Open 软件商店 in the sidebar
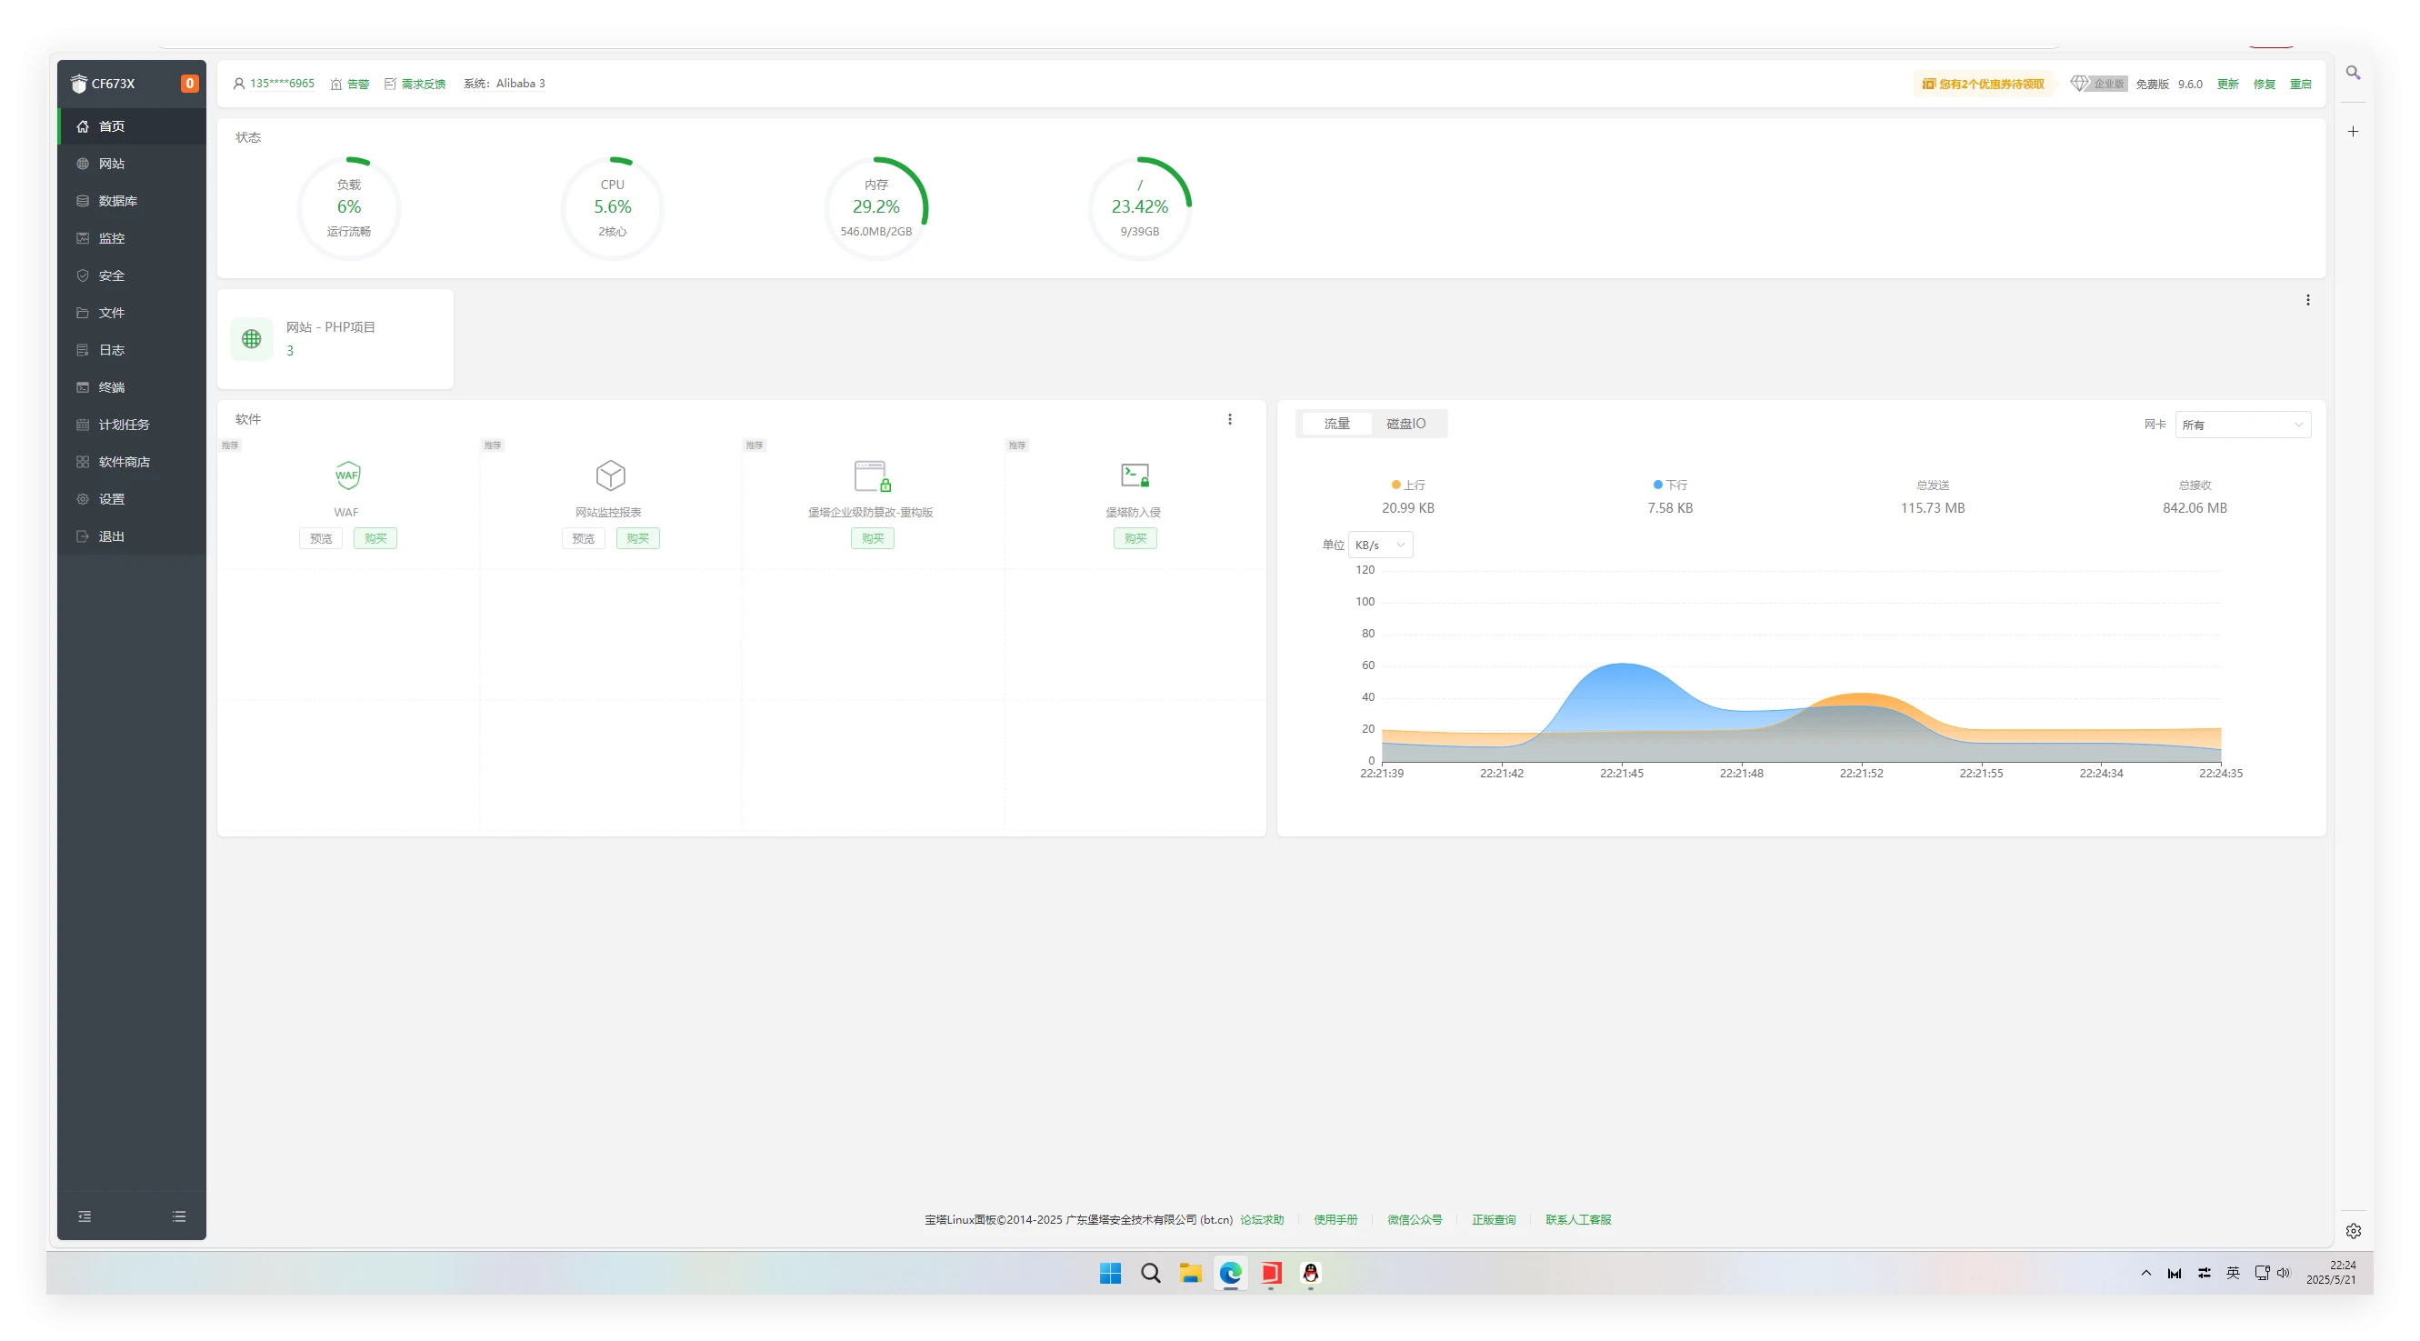The height and width of the screenshot is (1341, 2420). tap(124, 463)
